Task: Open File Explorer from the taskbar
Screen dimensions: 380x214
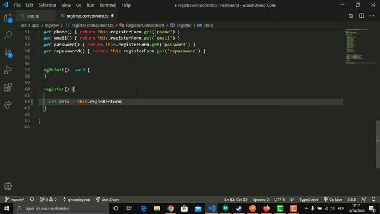Action: 157,209
